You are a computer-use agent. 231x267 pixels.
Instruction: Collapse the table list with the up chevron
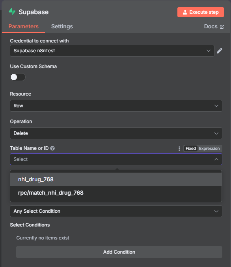tap(216, 159)
